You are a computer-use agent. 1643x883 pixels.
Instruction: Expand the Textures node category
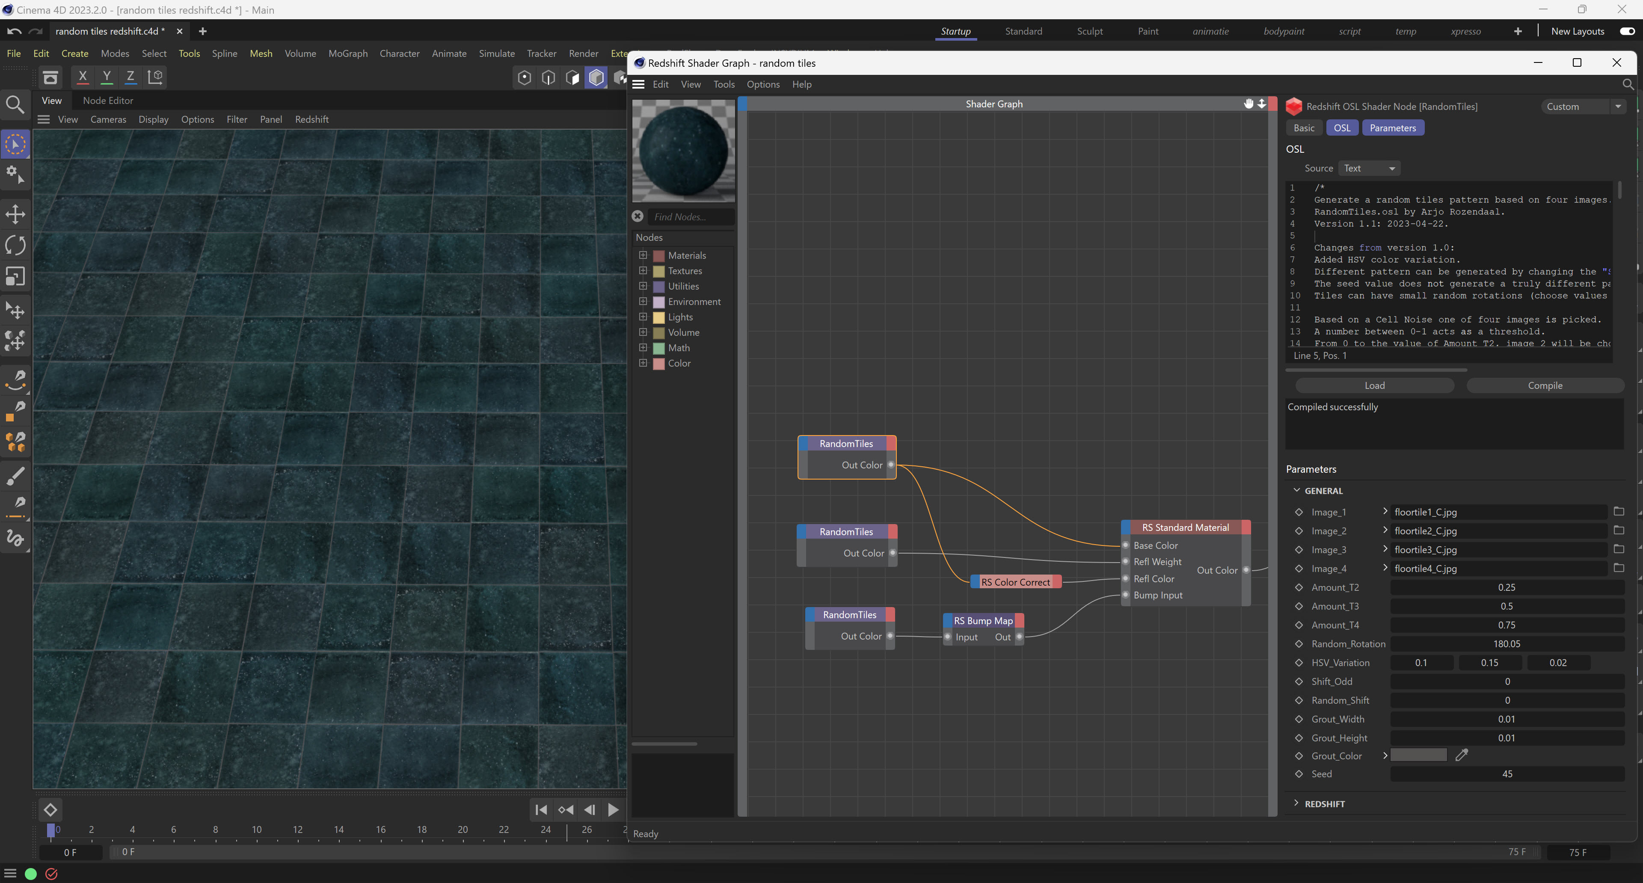tap(643, 271)
